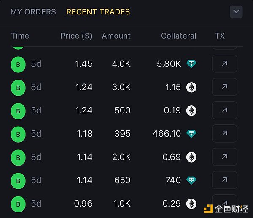Click USDT icon next to 466.10 collateral

[x=192, y=134]
